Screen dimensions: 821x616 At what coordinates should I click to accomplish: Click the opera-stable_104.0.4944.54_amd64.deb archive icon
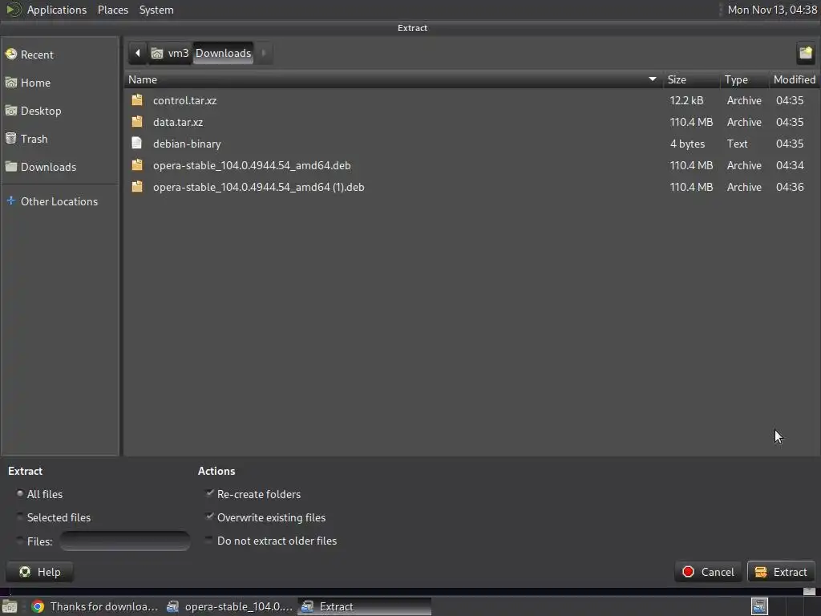click(137, 165)
